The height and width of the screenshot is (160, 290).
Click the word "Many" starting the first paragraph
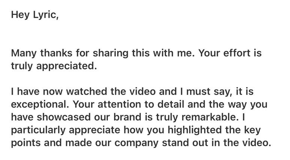[x=24, y=53]
